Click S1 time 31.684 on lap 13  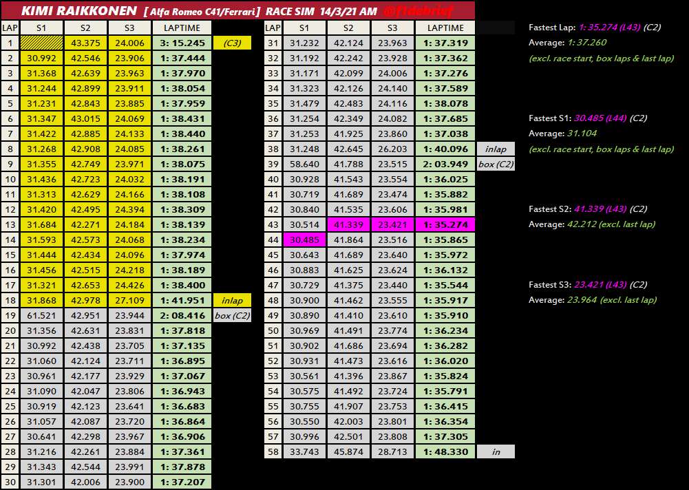(41, 224)
